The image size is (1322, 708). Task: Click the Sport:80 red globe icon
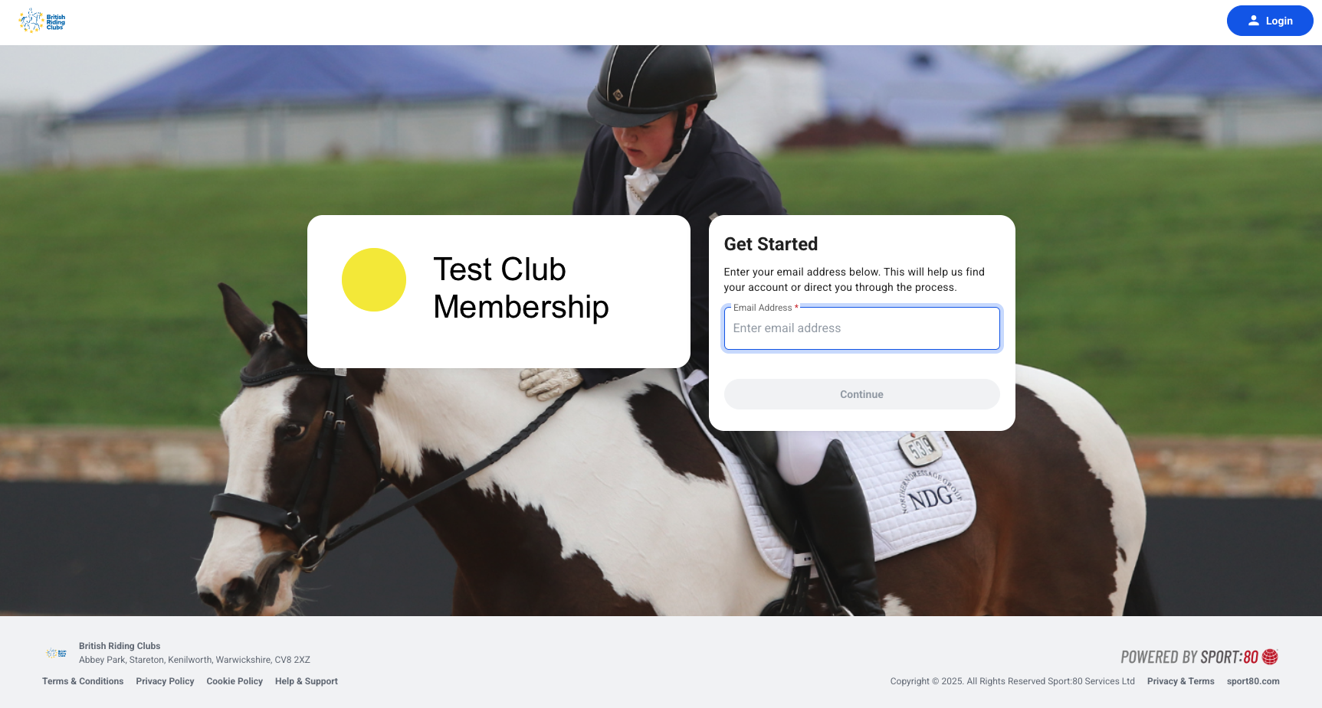point(1270,657)
